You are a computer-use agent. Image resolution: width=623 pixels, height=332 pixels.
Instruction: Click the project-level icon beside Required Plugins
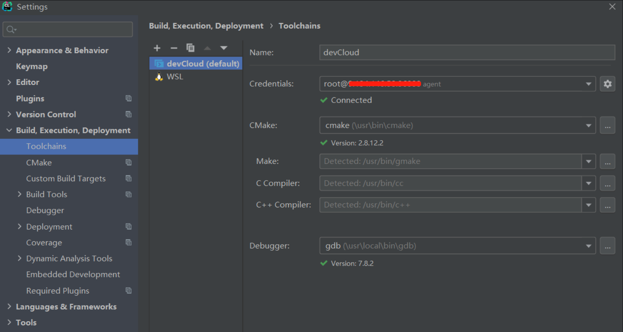(x=129, y=291)
